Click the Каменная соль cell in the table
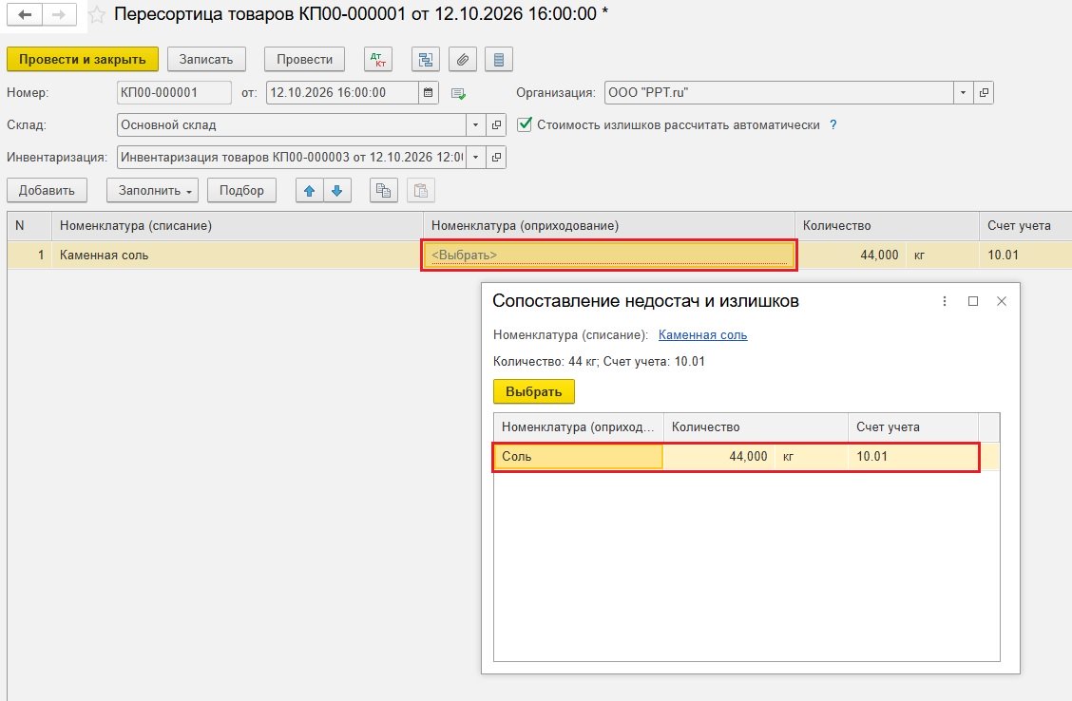Screen dimensions: 1072x701 coord(238,255)
